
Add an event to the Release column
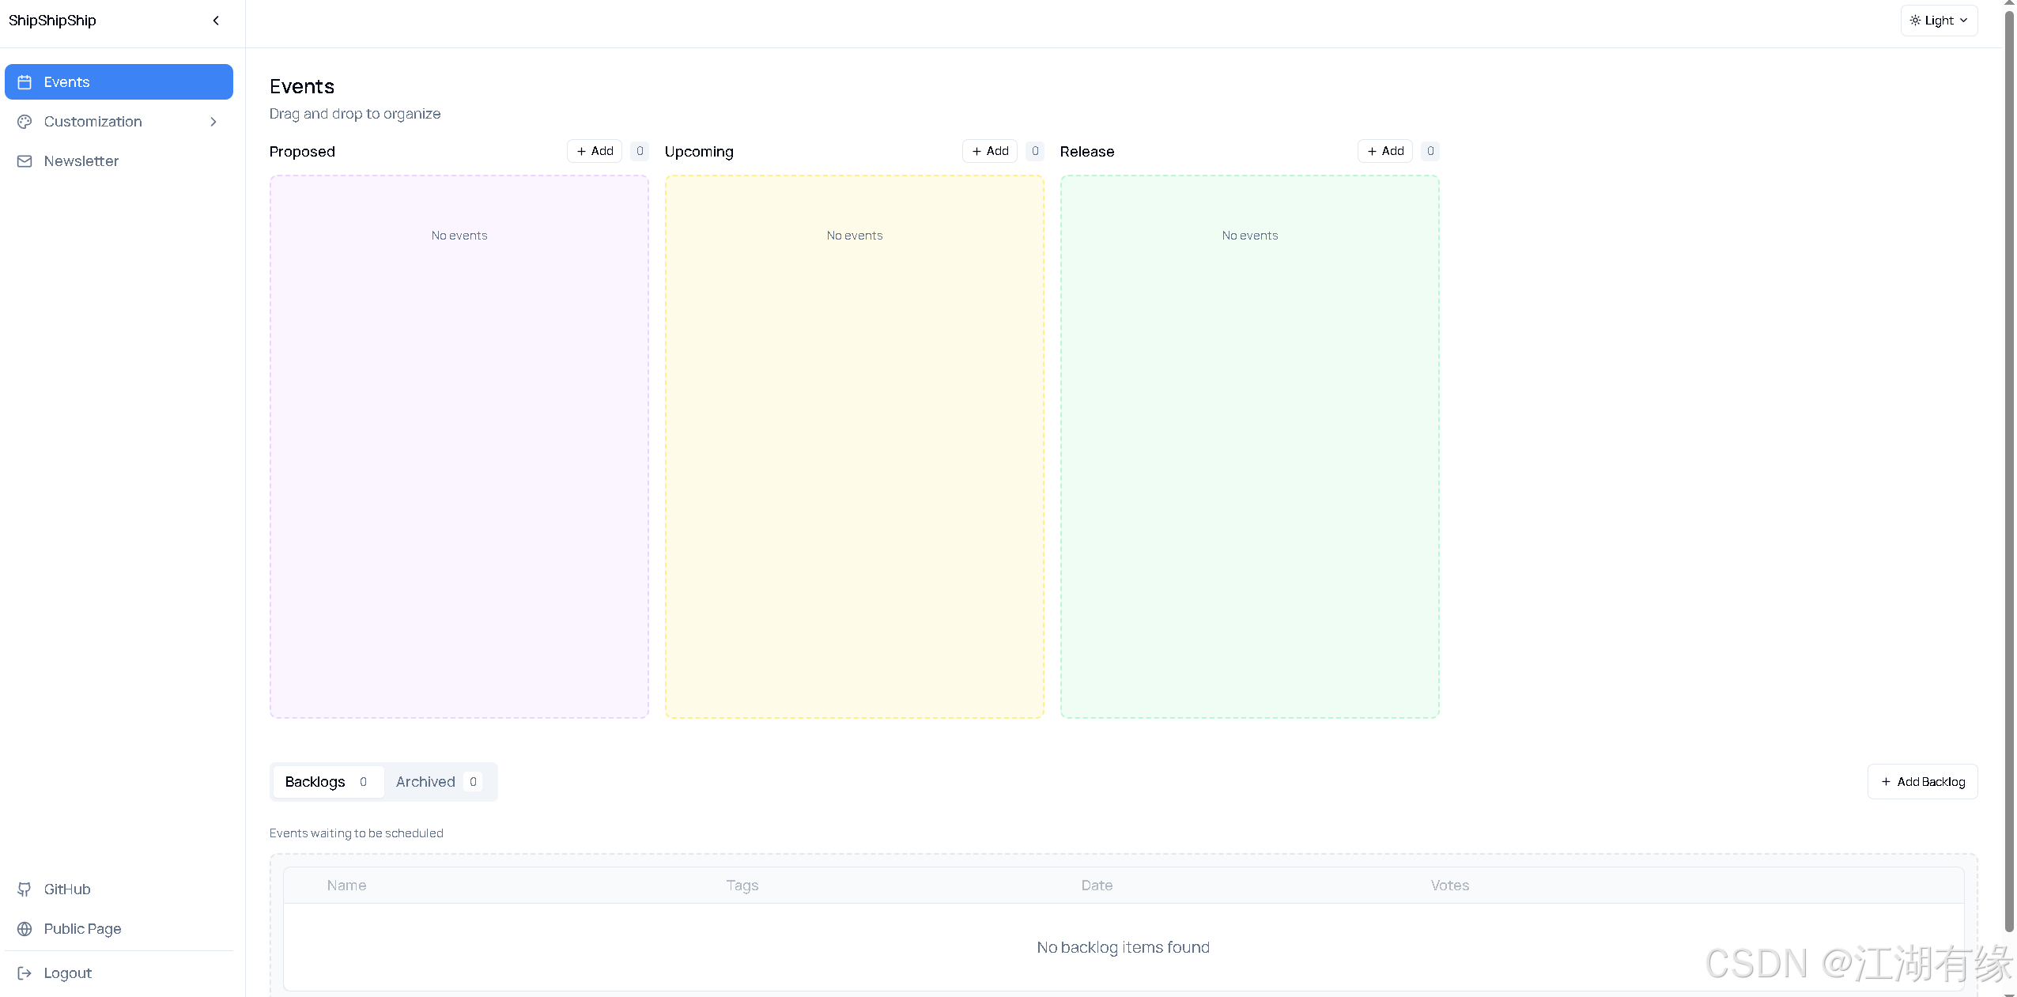(1385, 151)
